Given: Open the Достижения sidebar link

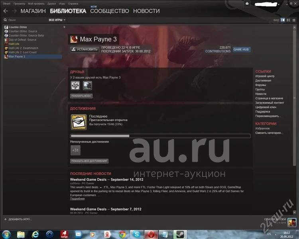Looking at the screenshot, I should coord(263,80).
